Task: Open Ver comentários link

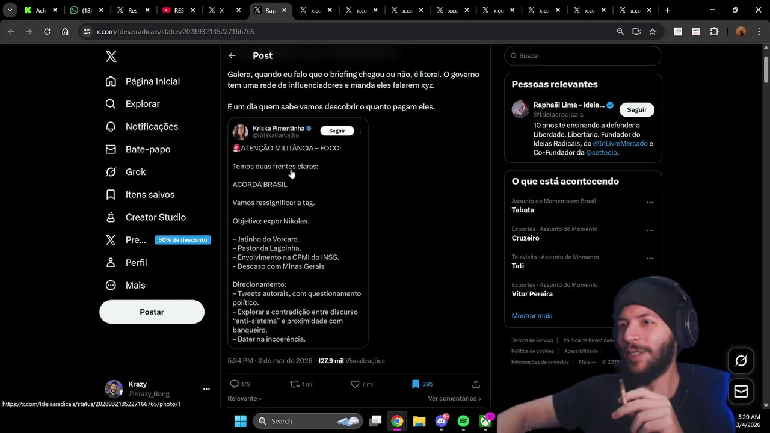Action: (x=455, y=398)
